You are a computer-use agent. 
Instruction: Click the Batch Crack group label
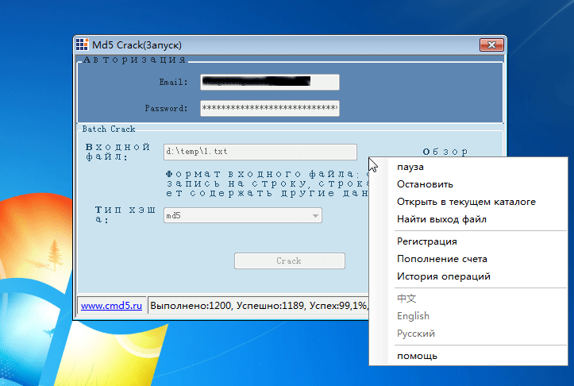pyautogui.click(x=109, y=129)
